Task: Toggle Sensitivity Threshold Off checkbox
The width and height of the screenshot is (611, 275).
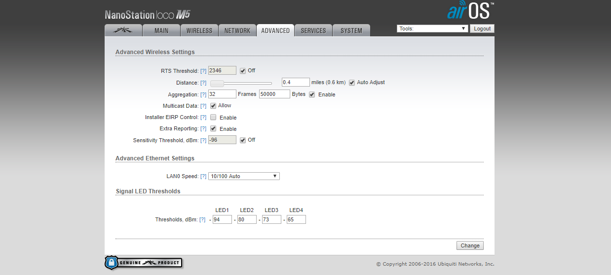Action: coord(243,140)
